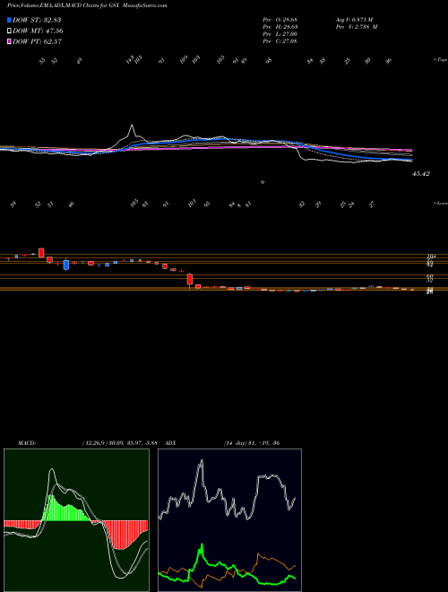This screenshot has height=592, width=448.
Task: Click the '(12,26,9) 30.09, 33.97, -3.88' MACD parameters text
Action: coord(119,443)
